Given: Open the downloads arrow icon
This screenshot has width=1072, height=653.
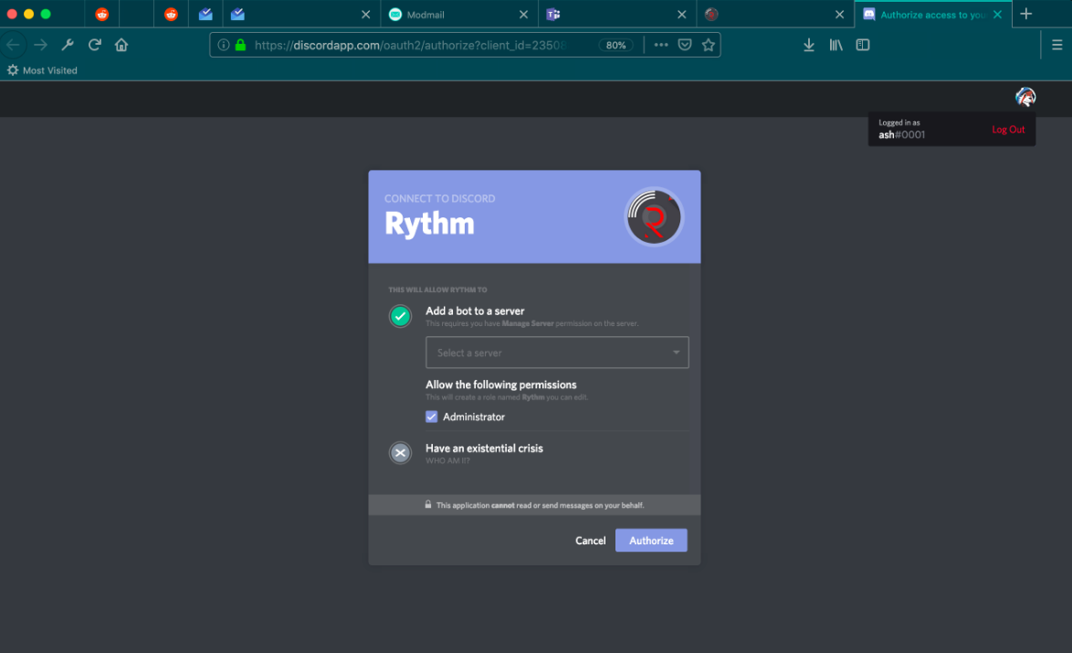Looking at the screenshot, I should tap(808, 45).
